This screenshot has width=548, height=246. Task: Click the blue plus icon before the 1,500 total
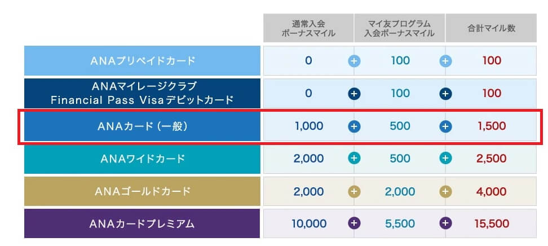point(446,126)
